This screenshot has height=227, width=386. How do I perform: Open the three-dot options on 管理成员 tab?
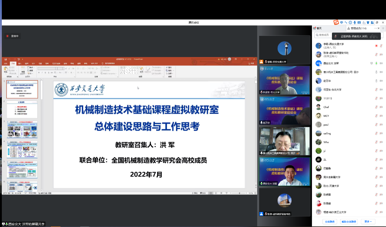tap(376, 28)
